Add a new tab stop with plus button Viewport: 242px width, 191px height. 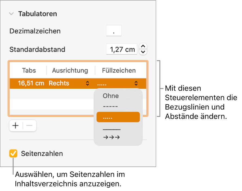[16, 126]
